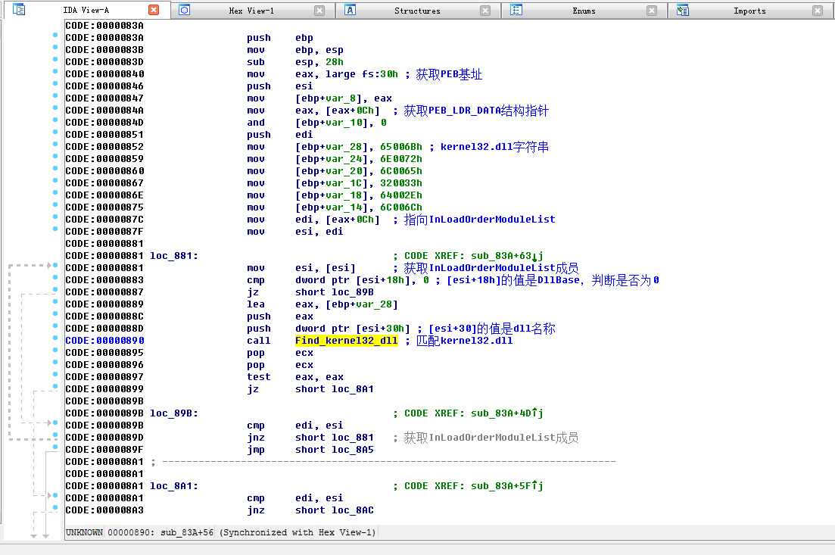Click the loc_89B label definition
This screenshot has height=555, width=835.
point(173,413)
